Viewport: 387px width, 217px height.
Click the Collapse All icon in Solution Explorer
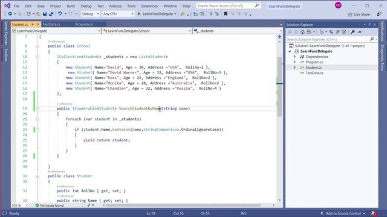337,32
